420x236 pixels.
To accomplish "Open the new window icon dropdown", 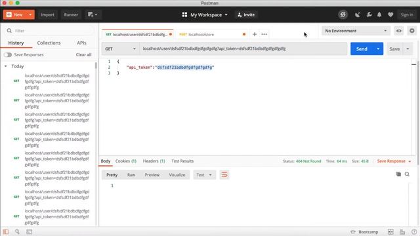I will tap(93, 14).
